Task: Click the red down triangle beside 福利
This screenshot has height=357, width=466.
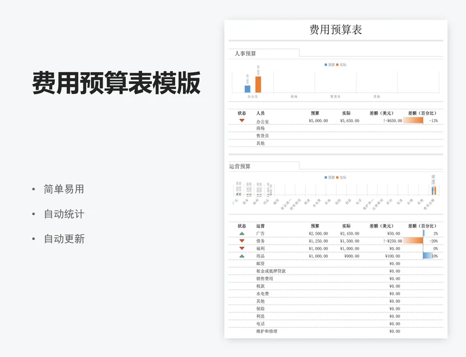Action: pyautogui.click(x=242, y=249)
